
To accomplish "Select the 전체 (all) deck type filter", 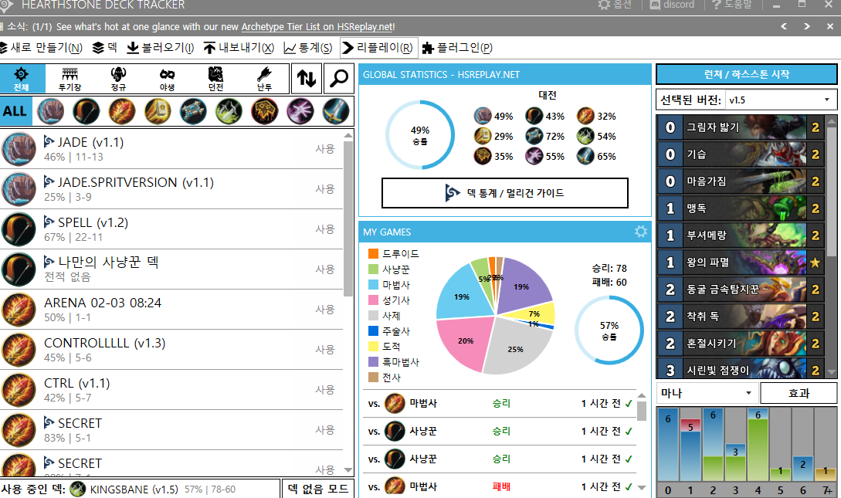I will (x=22, y=78).
